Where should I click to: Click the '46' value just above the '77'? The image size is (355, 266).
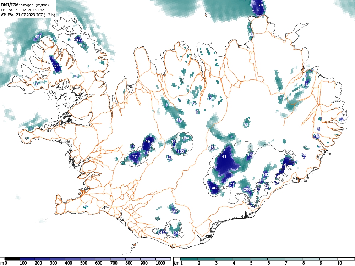pyautogui.click(x=148, y=141)
